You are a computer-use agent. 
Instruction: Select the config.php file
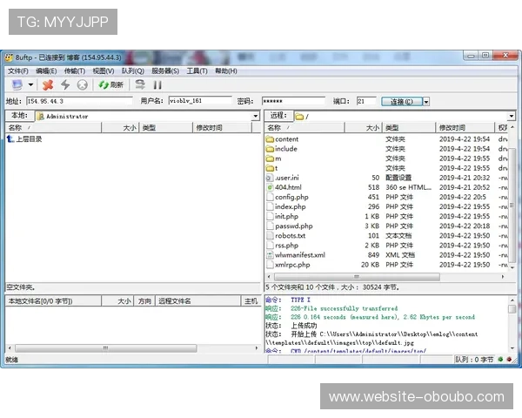(291, 197)
